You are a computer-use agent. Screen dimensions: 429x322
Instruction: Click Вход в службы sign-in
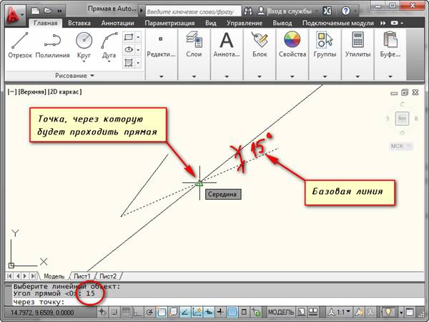pos(290,11)
